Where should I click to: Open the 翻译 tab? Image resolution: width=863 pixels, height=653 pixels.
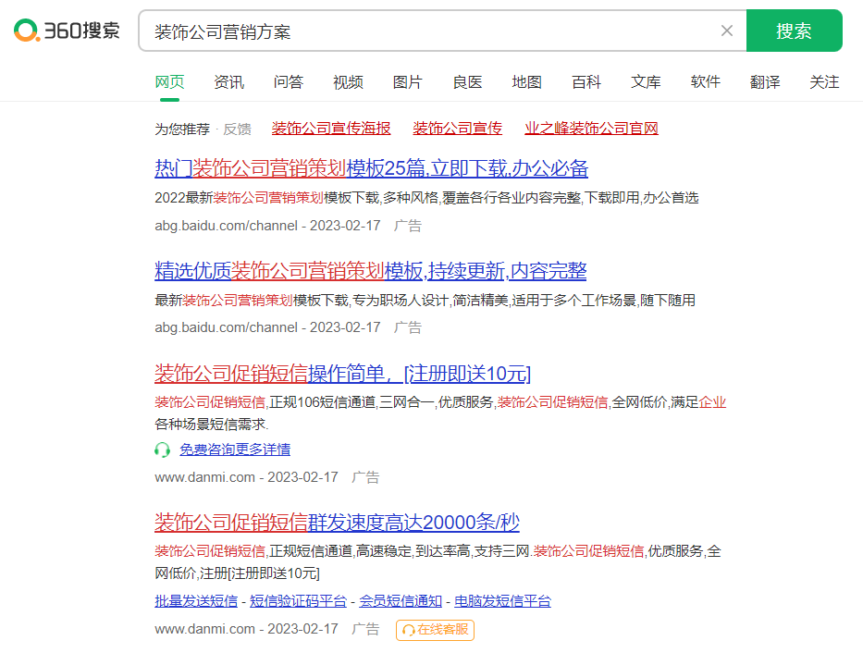[765, 82]
